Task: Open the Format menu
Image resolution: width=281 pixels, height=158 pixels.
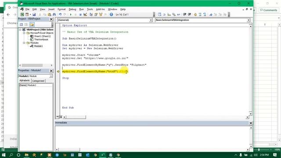Action: pos(61,9)
